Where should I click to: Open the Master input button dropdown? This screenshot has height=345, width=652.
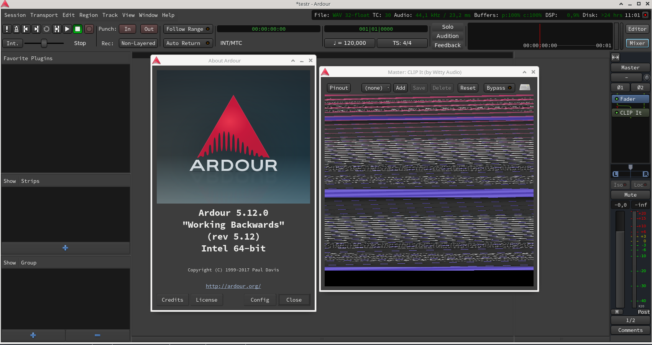626,77
